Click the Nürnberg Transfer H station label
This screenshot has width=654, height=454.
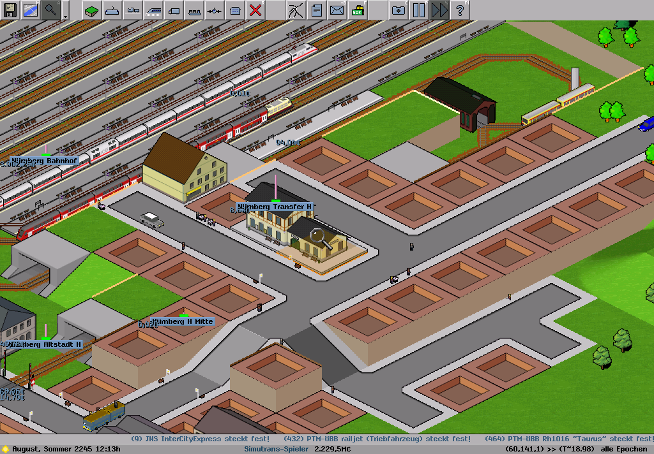coord(275,207)
